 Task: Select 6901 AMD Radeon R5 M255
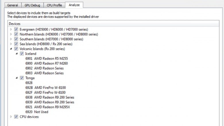[47, 59]
